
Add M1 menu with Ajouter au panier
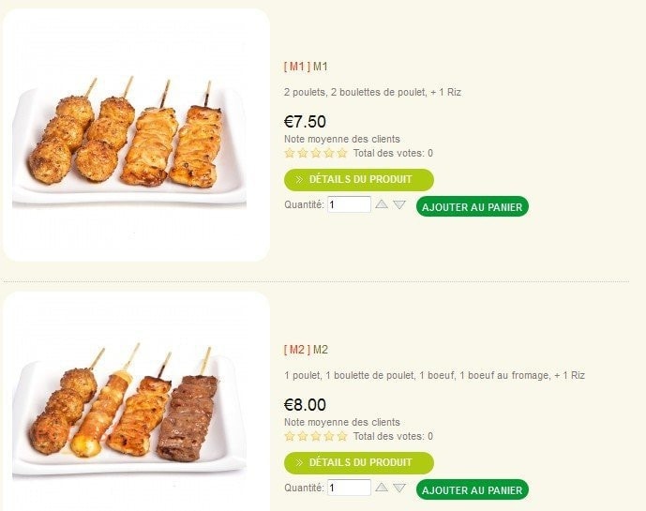[x=473, y=206]
